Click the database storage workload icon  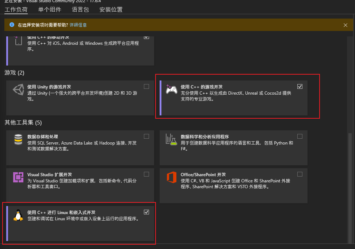coord(18,139)
